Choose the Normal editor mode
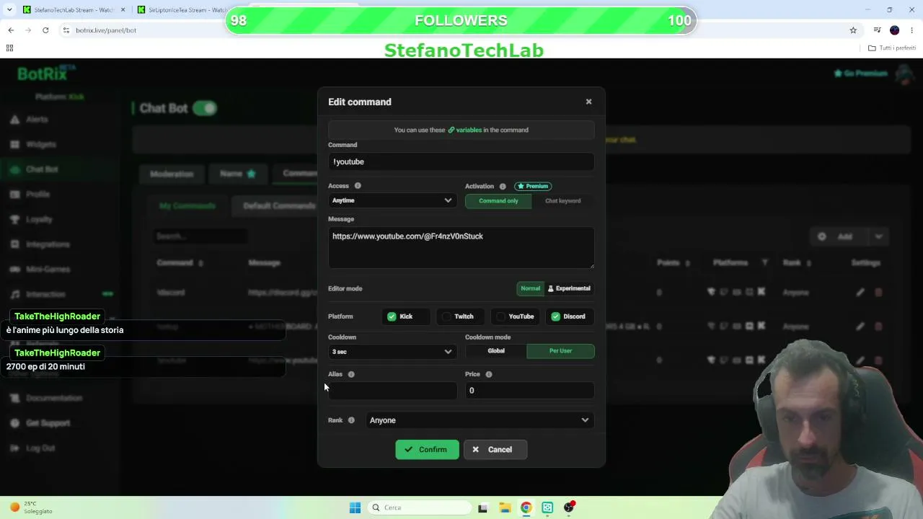Screen dimensions: 923x519 (x=530, y=288)
